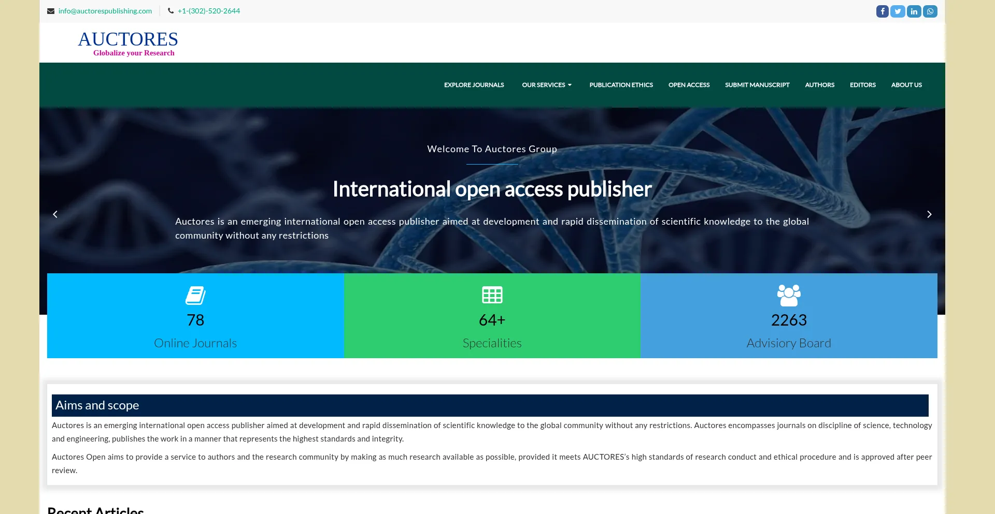
Task: Click the Online Journals card label
Action: [x=195, y=343]
